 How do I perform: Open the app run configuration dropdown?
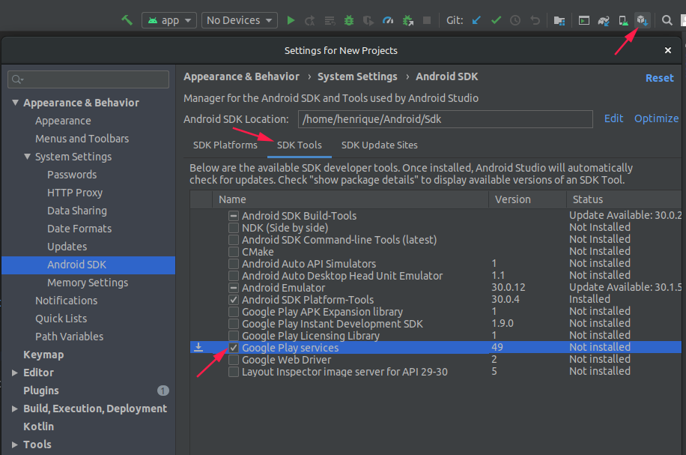[169, 20]
